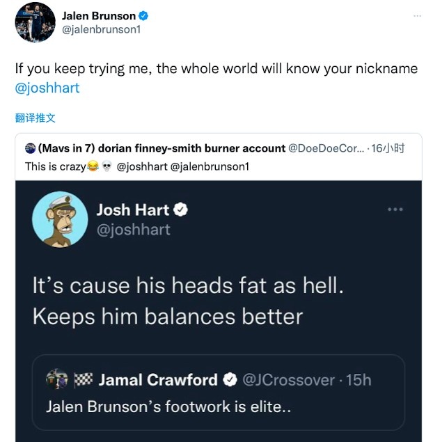Screen dimensions: 433x442
Task: Click Josh Hart's white verified checkmark badge
Action: 180,210
